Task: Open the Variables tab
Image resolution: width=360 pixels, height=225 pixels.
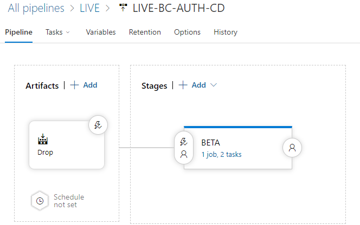Action: point(101,32)
